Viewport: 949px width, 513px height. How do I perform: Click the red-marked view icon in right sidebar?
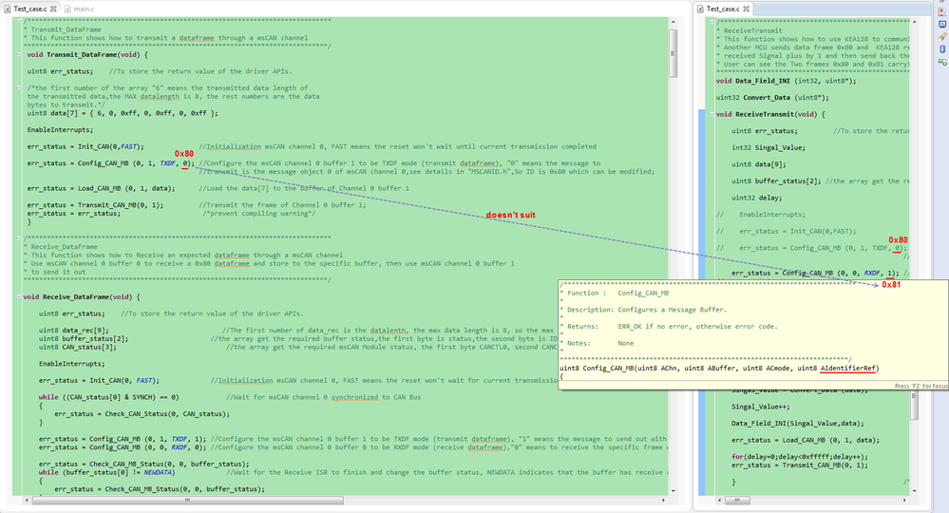pyautogui.click(x=942, y=12)
